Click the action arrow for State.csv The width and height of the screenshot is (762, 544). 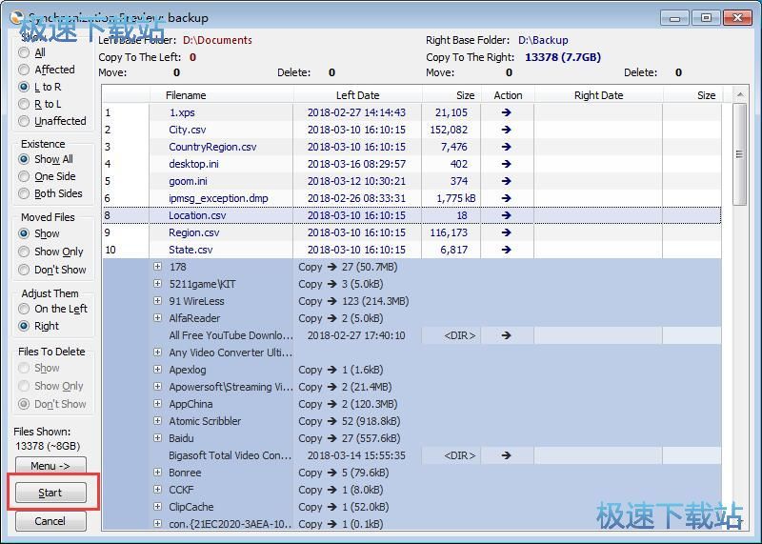507,250
